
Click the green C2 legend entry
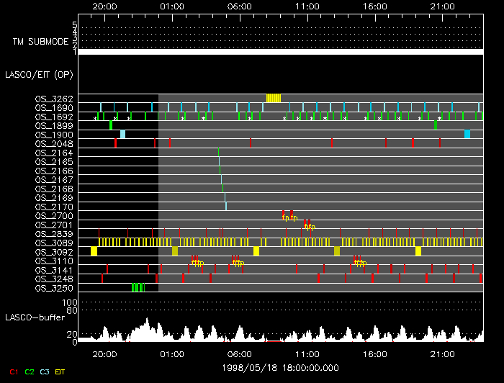coord(30,371)
